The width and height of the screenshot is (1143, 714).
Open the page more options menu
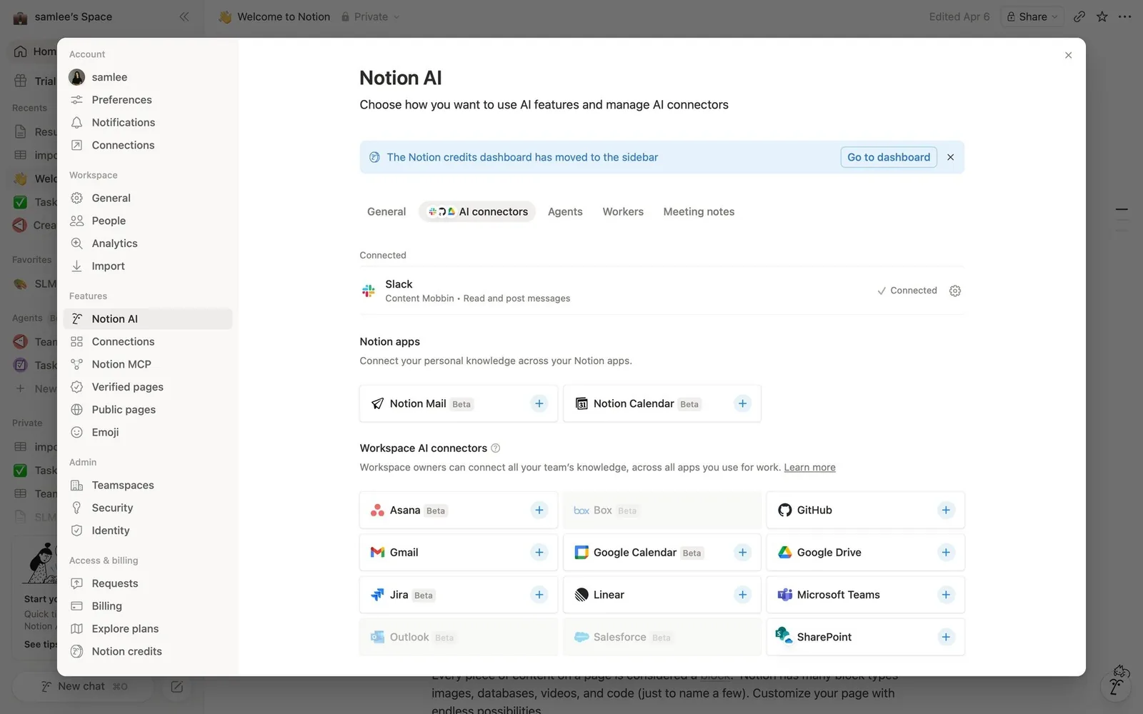[1125, 16]
